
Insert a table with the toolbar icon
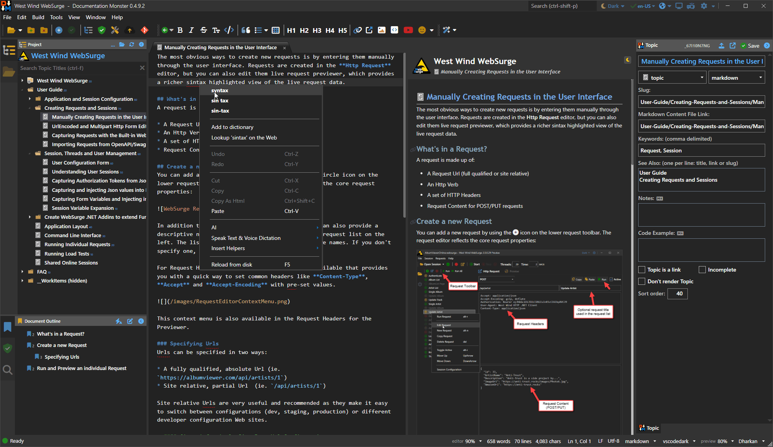(276, 30)
